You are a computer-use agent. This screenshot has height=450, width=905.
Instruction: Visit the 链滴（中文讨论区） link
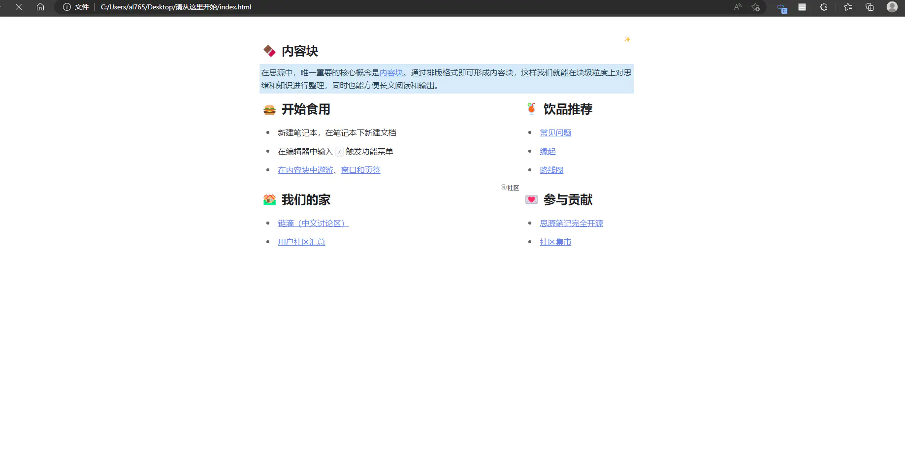[x=313, y=224]
